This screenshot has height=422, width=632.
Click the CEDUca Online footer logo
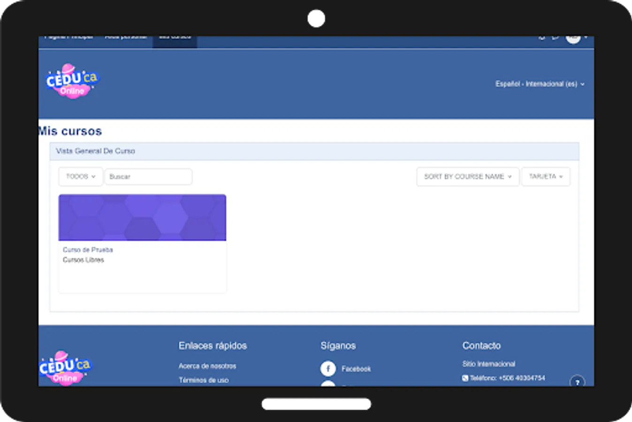[x=65, y=369]
